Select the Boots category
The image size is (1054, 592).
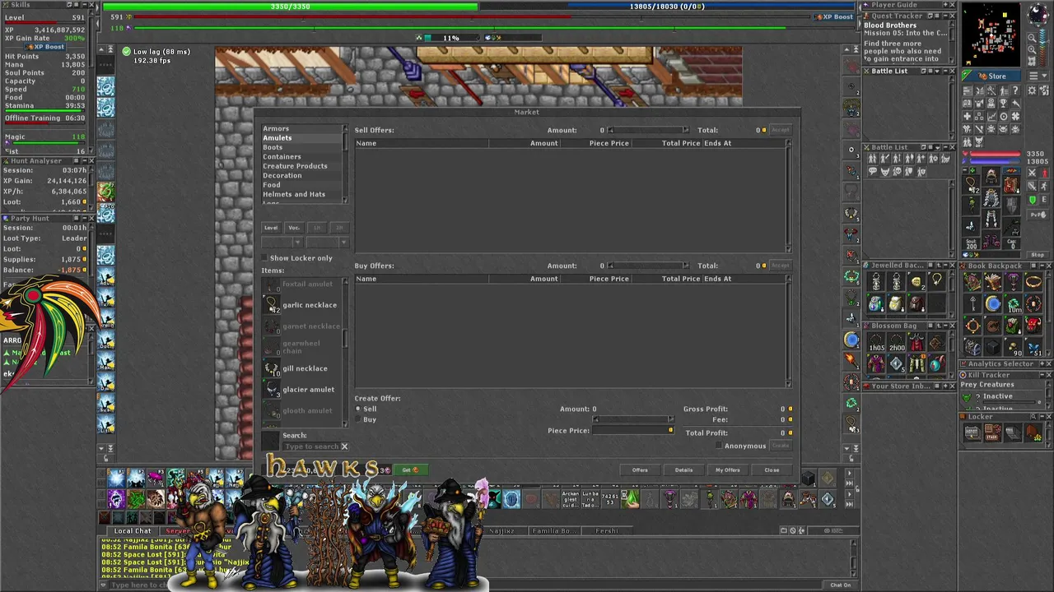click(x=302, y=147)
